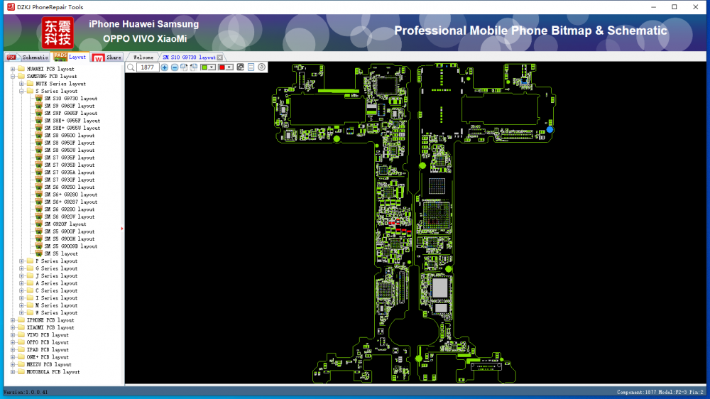Zoom out with the blue minus icon
The image size is (710, 399).
pyautogui.click(x=175, y=67)
